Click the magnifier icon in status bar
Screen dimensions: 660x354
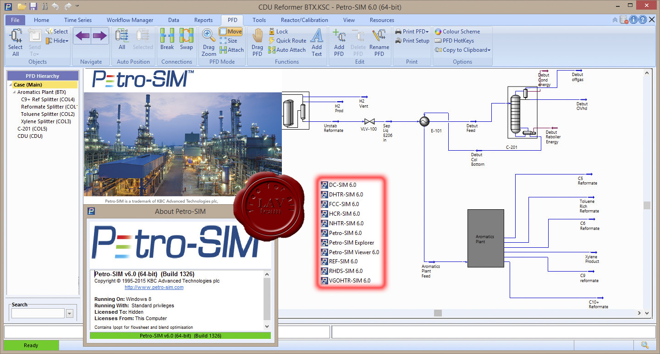[644, 345]
